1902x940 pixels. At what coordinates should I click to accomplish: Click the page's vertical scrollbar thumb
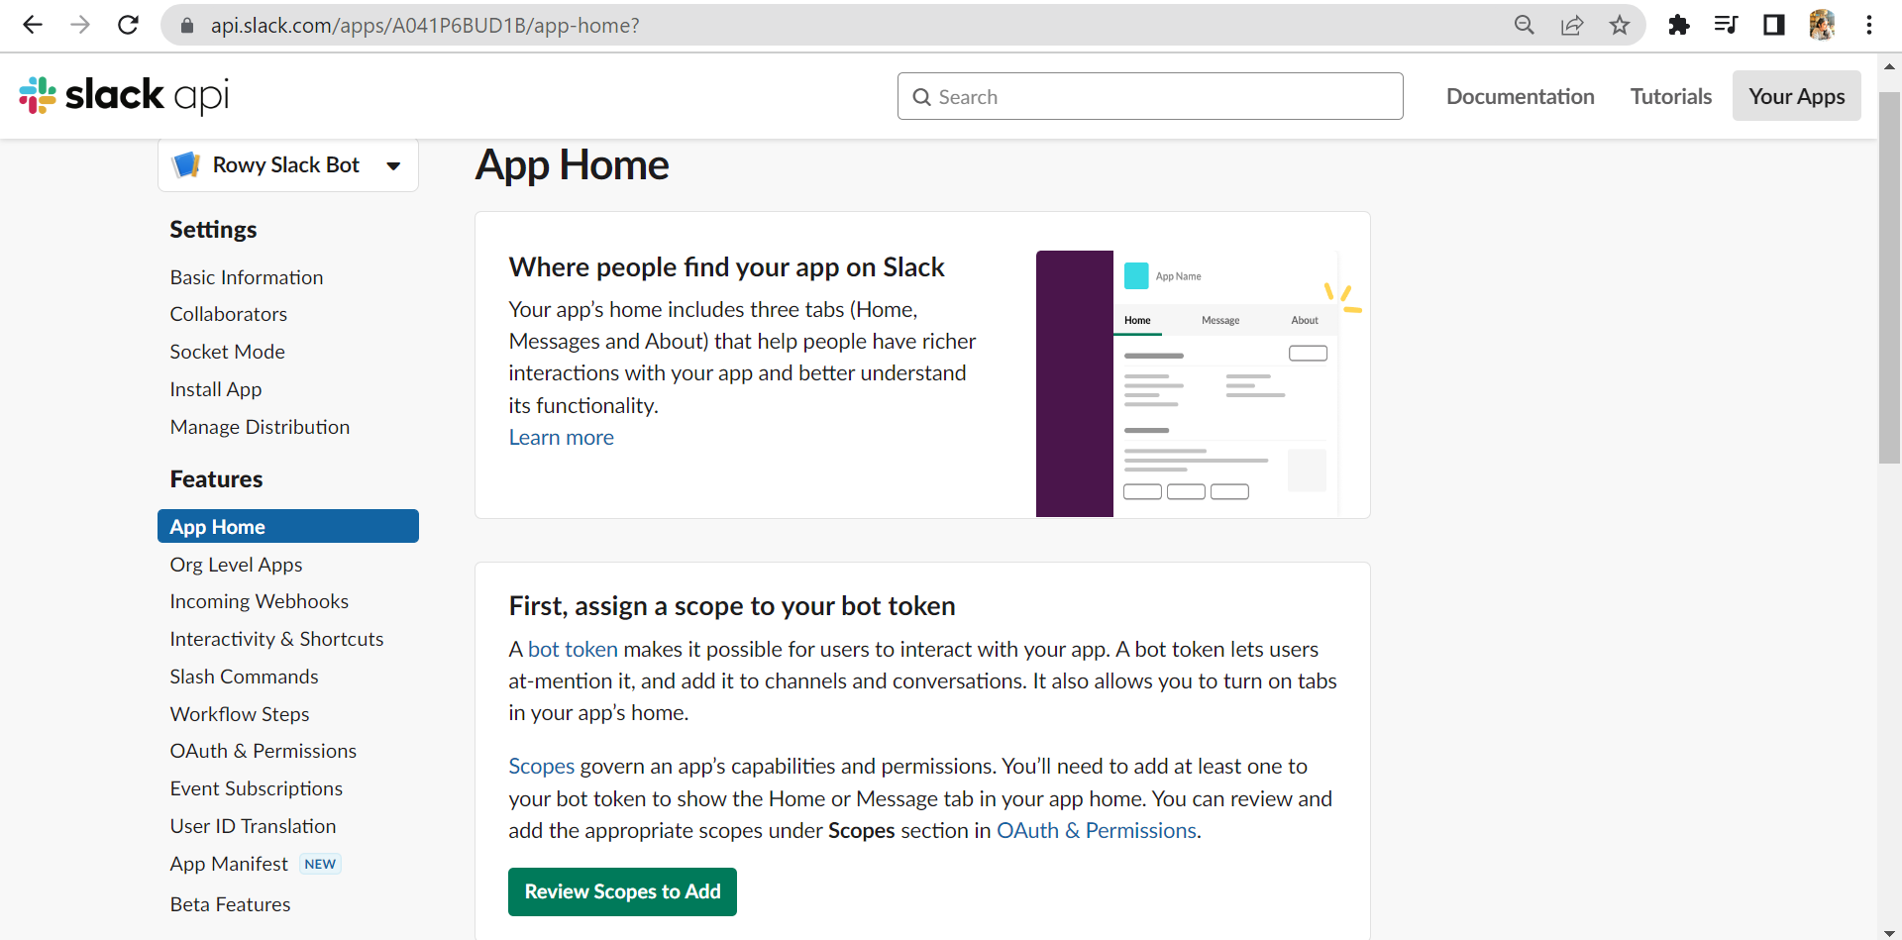(1889, 277)
